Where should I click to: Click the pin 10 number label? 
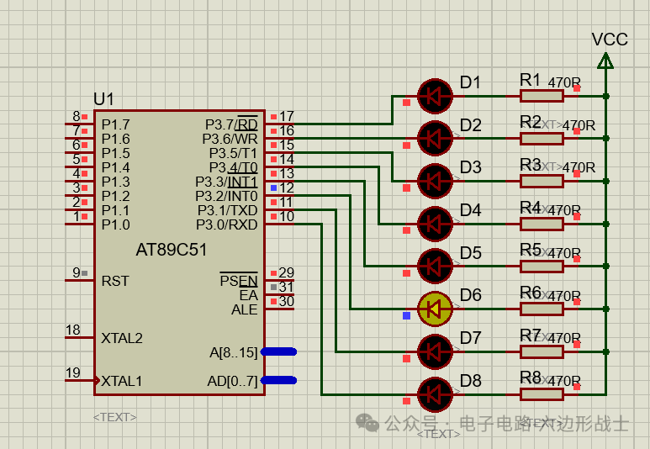287,216
